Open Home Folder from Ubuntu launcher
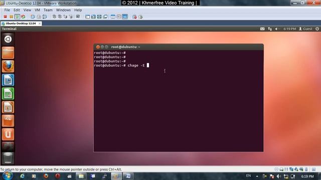 coord(8,52)
